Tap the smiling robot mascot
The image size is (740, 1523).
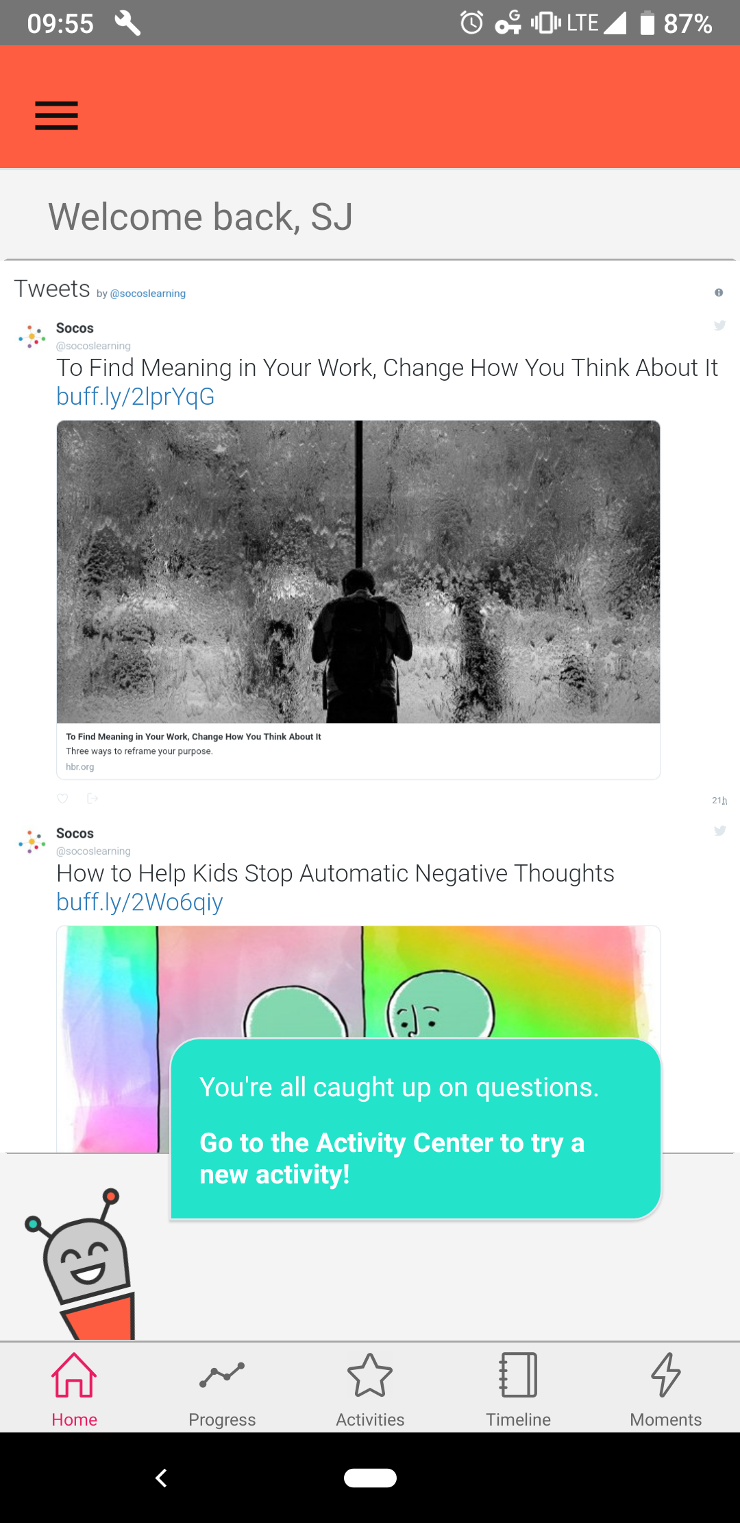[x=81, y=1264]
